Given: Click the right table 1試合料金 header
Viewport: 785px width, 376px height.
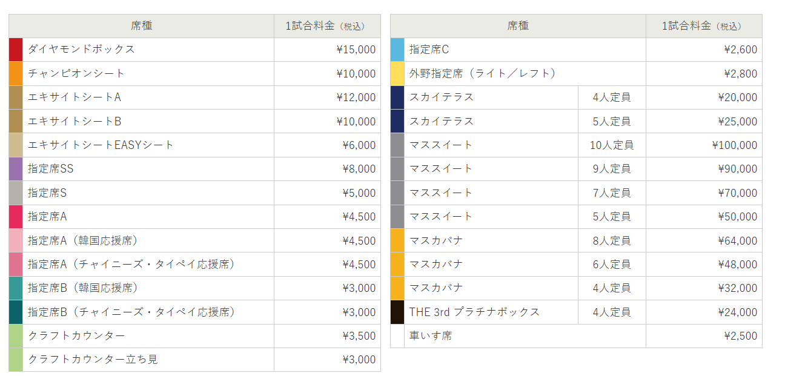Looking at the screenshot, I should coord(701,26).
